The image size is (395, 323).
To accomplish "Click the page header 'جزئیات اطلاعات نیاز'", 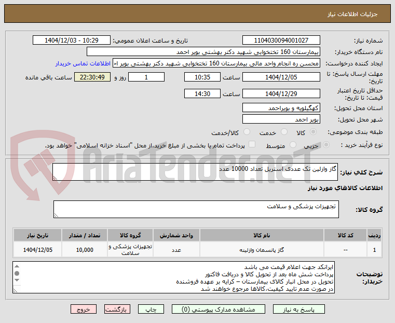I will pyautogui.click(x=352, y=14).
